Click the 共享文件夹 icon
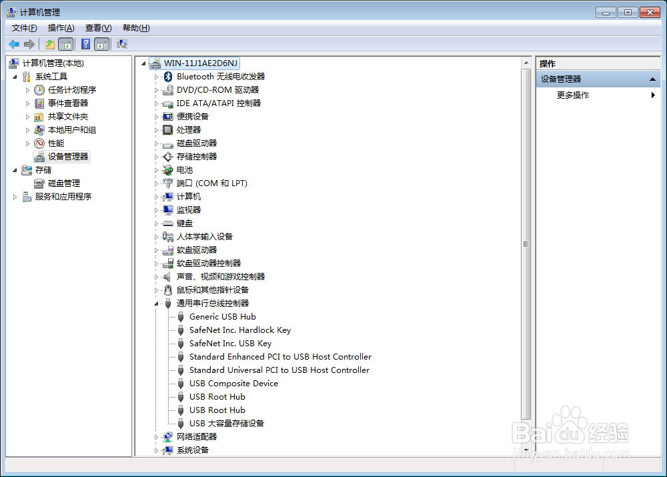 pyautogui.click(x=39, y=117)
